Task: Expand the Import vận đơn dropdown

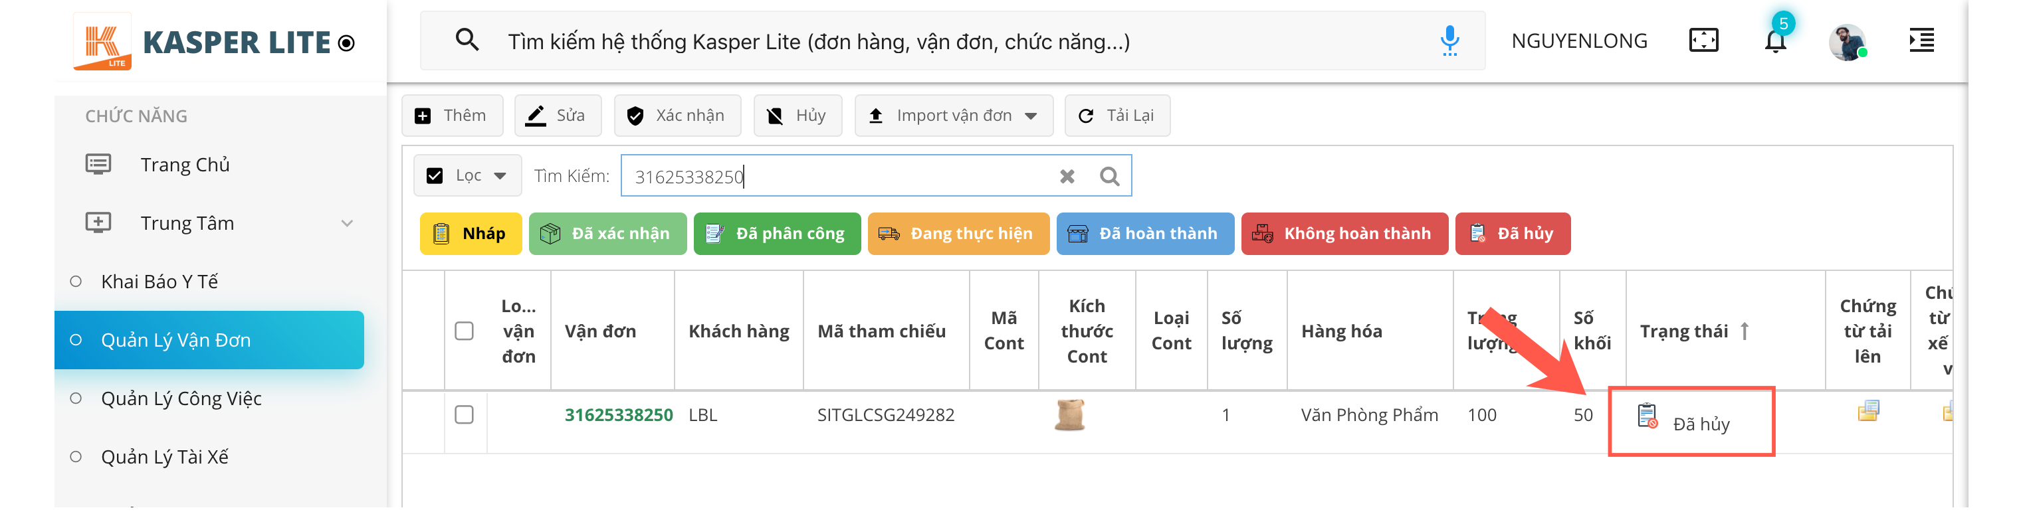Action: 1031,116
